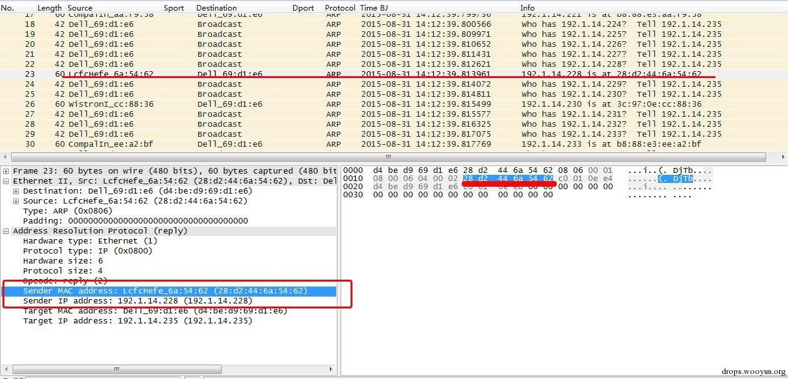Expand the Source LcfcHefe_6a:54:62 node
The width and height of the screenshot is (788, 379).
(x=16, y=201)
